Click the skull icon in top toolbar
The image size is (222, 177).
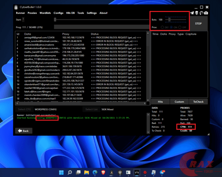[196, 13]
